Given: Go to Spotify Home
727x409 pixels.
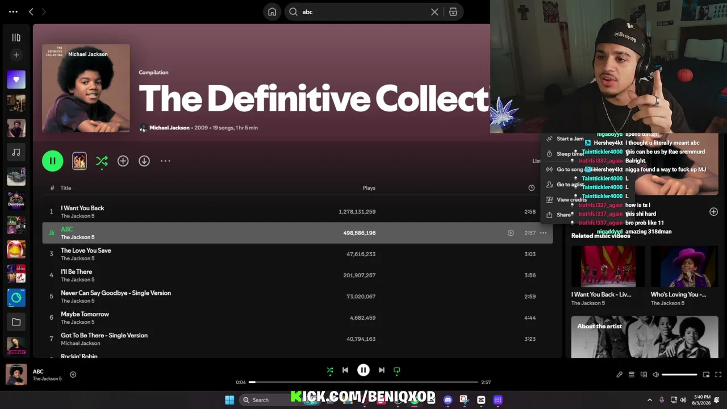Looking at the screenshot, I should tap(272, 12).
